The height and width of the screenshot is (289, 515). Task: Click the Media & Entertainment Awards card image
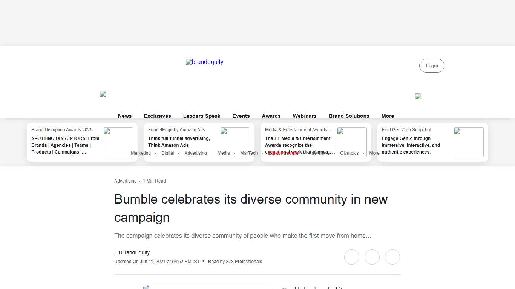pyautogui.click(x=352, y=142)
